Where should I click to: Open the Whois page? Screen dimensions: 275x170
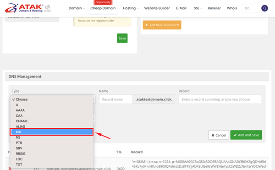232,8
